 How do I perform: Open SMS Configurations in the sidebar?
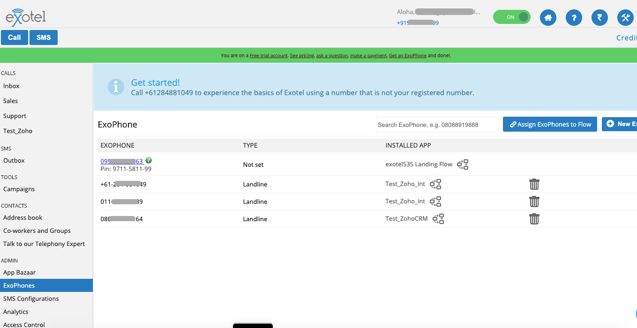(x=31, y=298)
